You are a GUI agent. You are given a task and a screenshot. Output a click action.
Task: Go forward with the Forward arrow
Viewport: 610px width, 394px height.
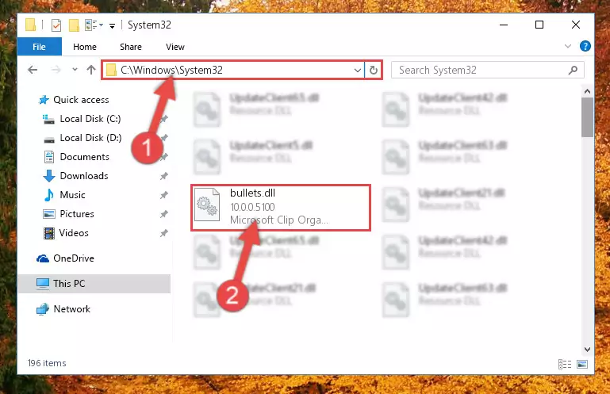click(56, 70)
